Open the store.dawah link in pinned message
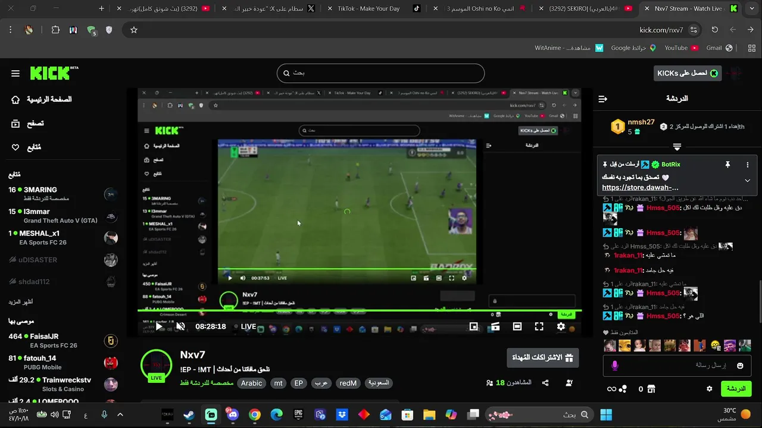762x428 pixels. tap(640, 187)
